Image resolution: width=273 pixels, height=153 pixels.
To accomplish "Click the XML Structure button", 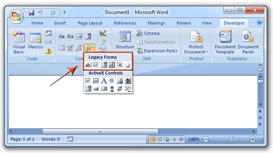I will (x=125, y=40).
